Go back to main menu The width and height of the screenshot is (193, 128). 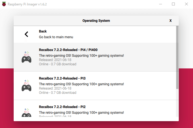point(95,34)
